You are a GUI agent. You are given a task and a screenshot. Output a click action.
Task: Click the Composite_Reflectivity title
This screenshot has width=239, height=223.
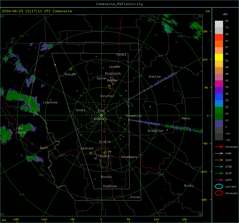tap(119, 4)
